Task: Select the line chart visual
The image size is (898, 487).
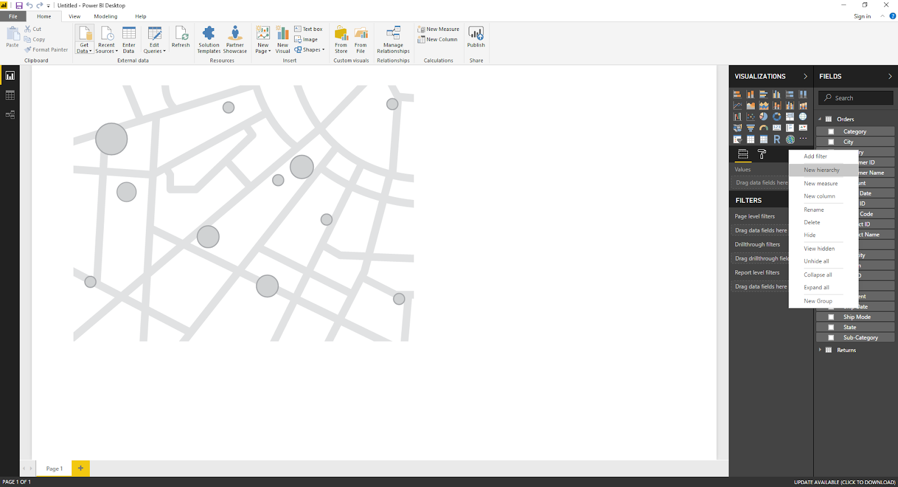Action: 737,106
